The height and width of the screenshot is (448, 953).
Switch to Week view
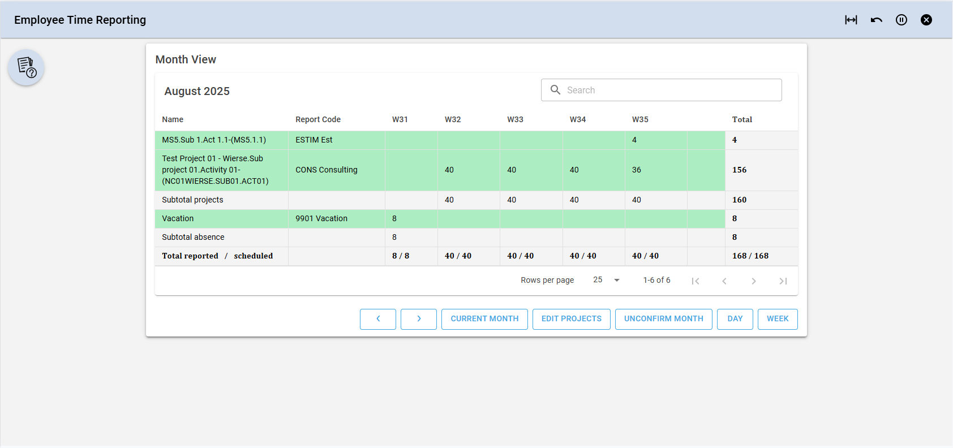point(778,319)
